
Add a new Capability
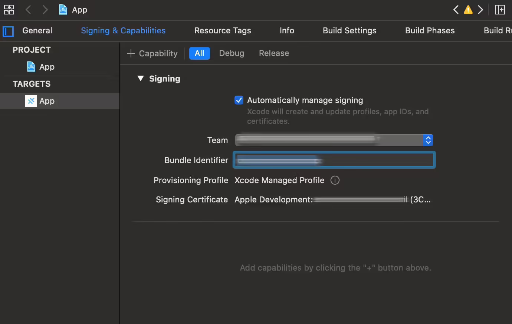coord(152,53)
